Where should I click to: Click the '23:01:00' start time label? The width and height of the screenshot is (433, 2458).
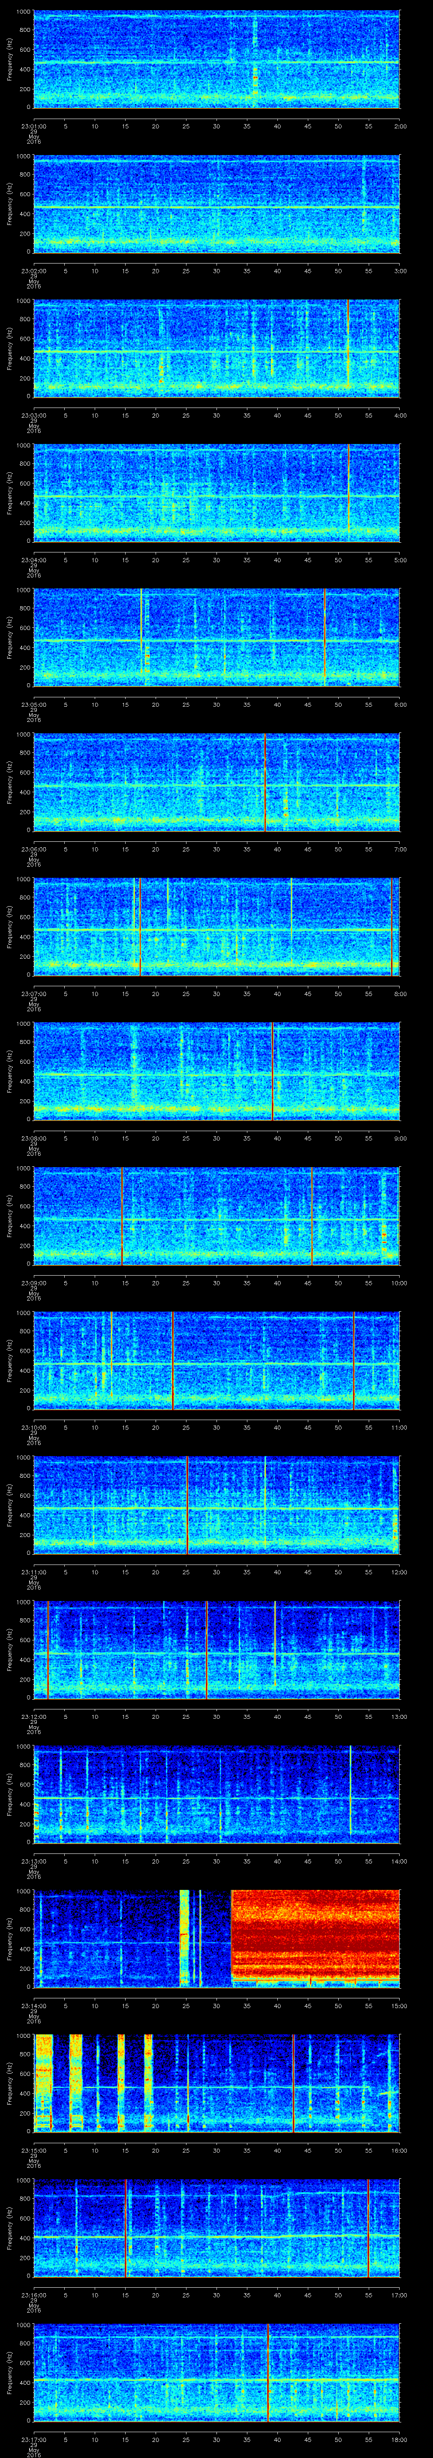tap(33, 126)
